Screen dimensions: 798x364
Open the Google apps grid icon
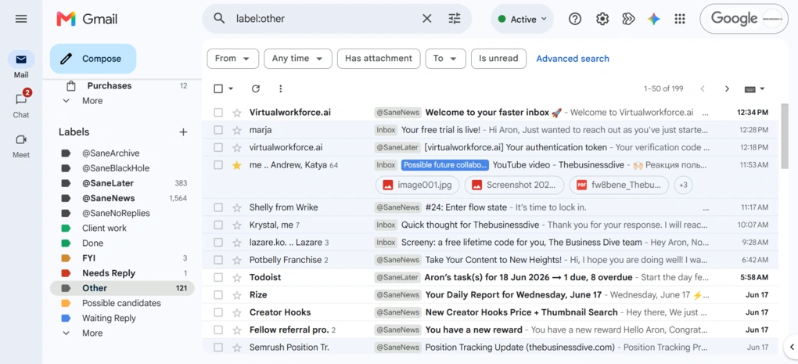(x=679, y=19)
